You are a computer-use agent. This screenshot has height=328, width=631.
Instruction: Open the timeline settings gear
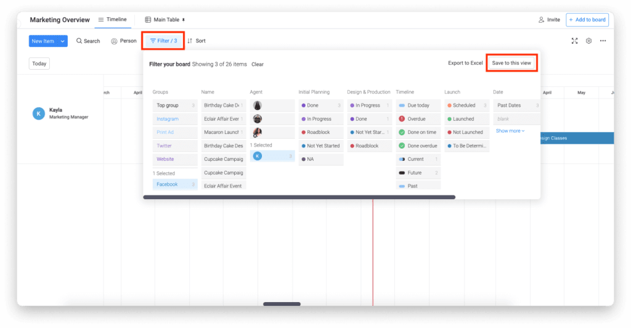click(x=588, y=41)
